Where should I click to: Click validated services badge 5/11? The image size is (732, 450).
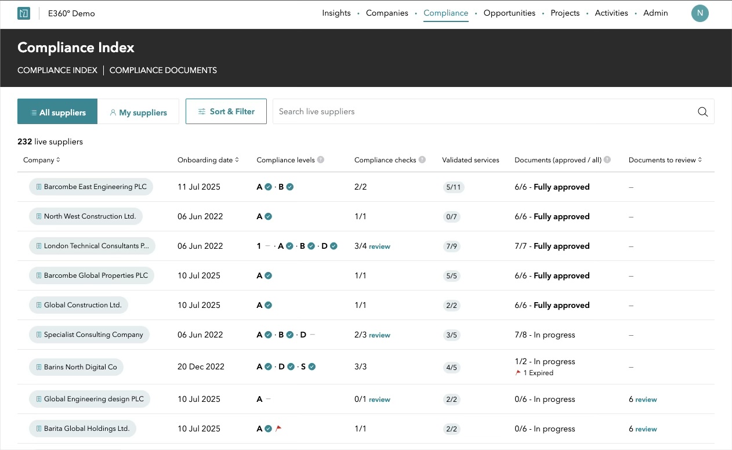pos(453,187)
